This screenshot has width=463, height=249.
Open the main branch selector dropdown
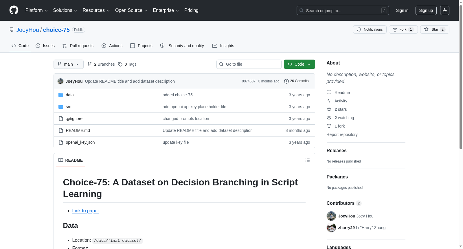coord(68,64)
